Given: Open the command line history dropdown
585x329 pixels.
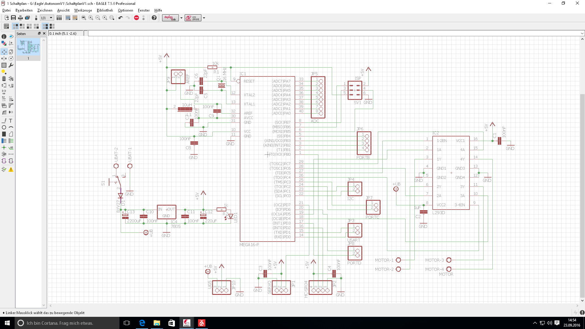Looking at the screenshot, I should click(582, 34).
